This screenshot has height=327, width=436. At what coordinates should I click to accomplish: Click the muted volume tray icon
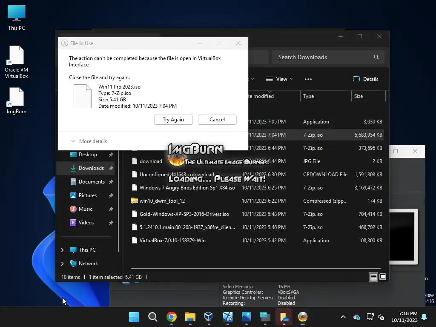(x=381, y=317)
